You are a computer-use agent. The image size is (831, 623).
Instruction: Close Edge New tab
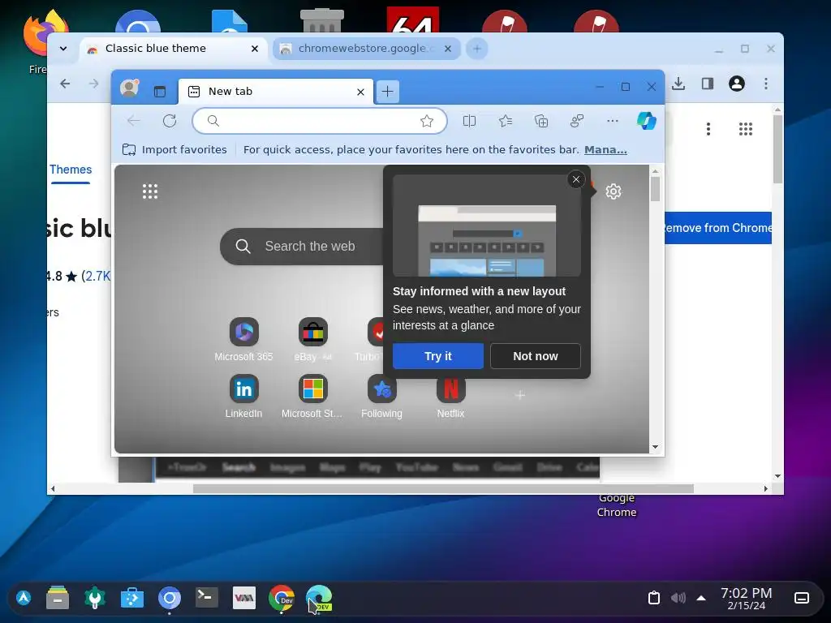pyautogui.click(x=360, y=92)
